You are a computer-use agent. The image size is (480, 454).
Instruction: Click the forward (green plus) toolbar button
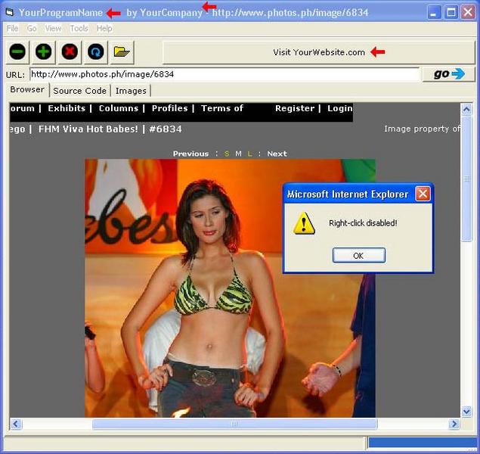click(x=44, y=52)
